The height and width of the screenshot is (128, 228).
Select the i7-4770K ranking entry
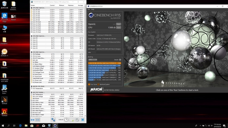tap(104, 70)
